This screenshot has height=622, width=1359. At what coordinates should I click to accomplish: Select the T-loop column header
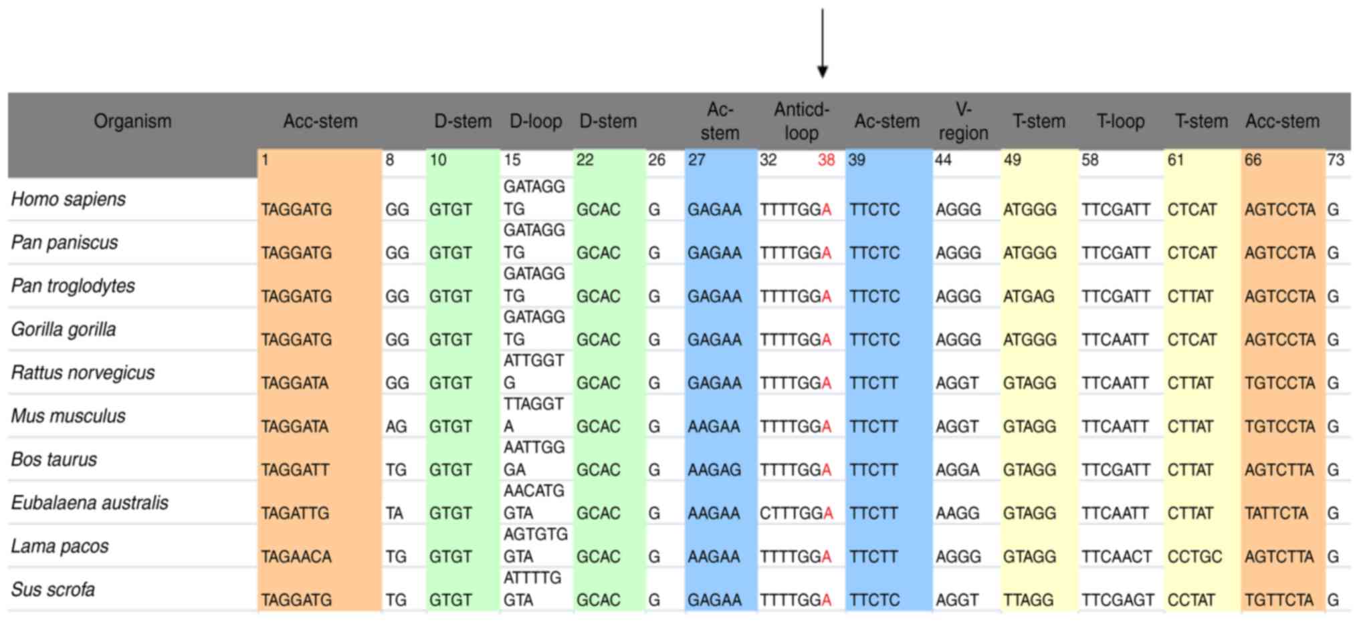pos(1120,121)
